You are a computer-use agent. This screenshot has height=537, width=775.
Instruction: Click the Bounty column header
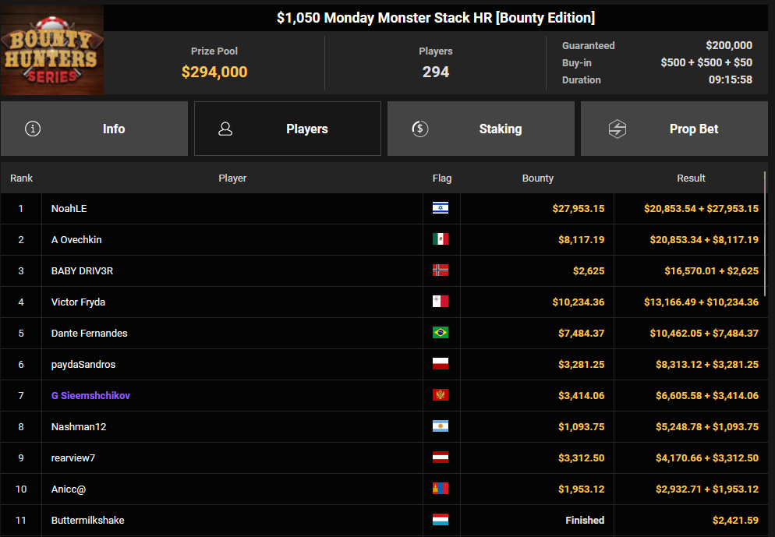[x=537, y=178]
